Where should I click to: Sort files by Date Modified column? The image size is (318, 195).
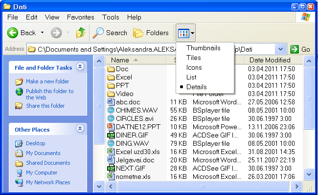[x=270, y=60]
